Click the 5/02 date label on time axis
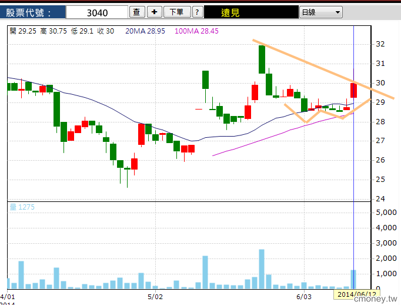This screenshot has width=401, height=305. [155, 296]
